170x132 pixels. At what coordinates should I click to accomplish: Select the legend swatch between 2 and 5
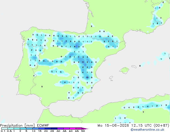(23, 128)
